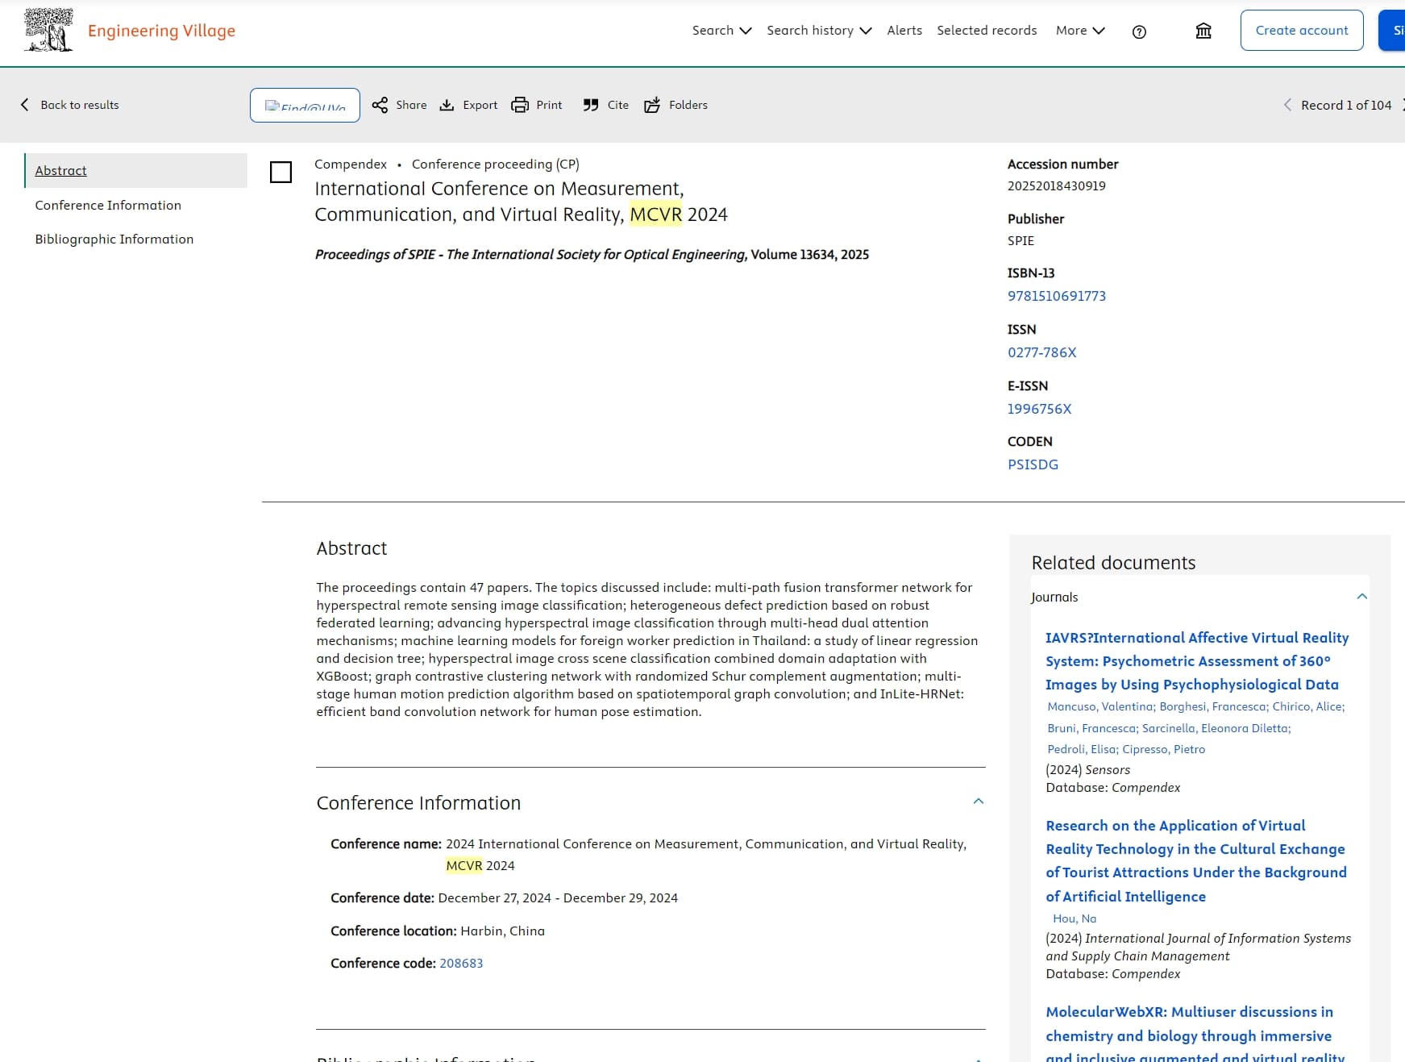Open the Alerts menu item
This screenshot has height=1062, width=1405.
pos(904,31)
